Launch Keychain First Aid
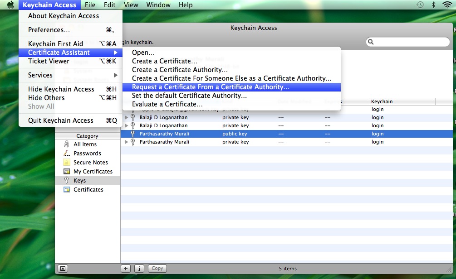This screenshot has width=456, height=279. [71, 44]
